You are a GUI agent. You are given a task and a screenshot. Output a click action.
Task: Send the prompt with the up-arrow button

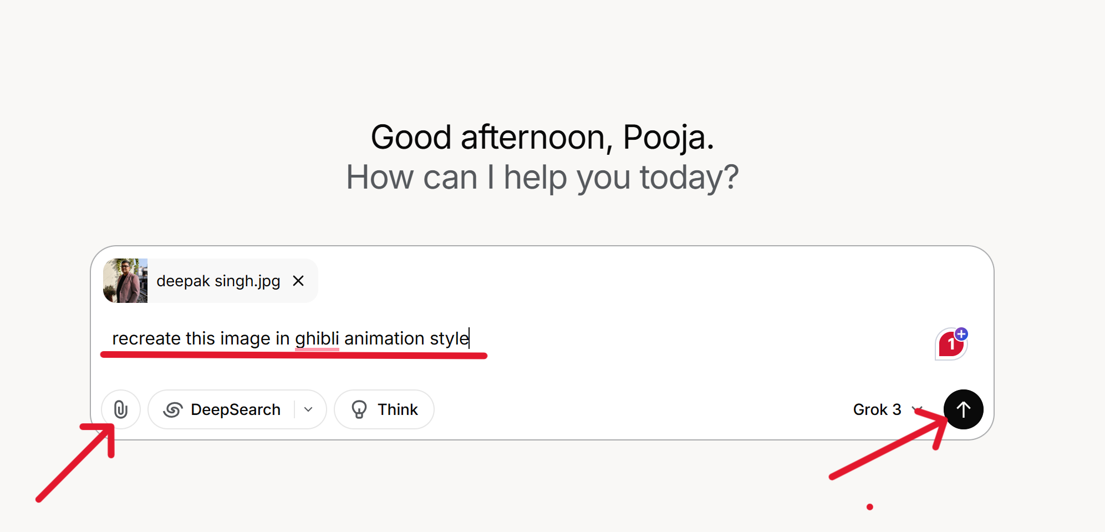coord(964,409)
